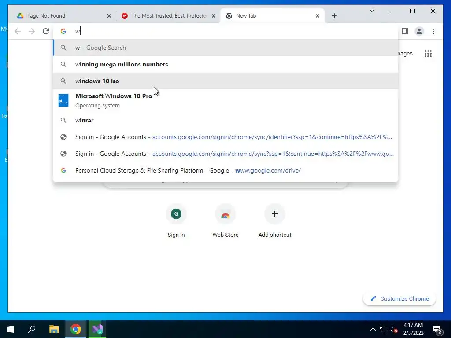Open Customize Chrome button

[399, 299]
